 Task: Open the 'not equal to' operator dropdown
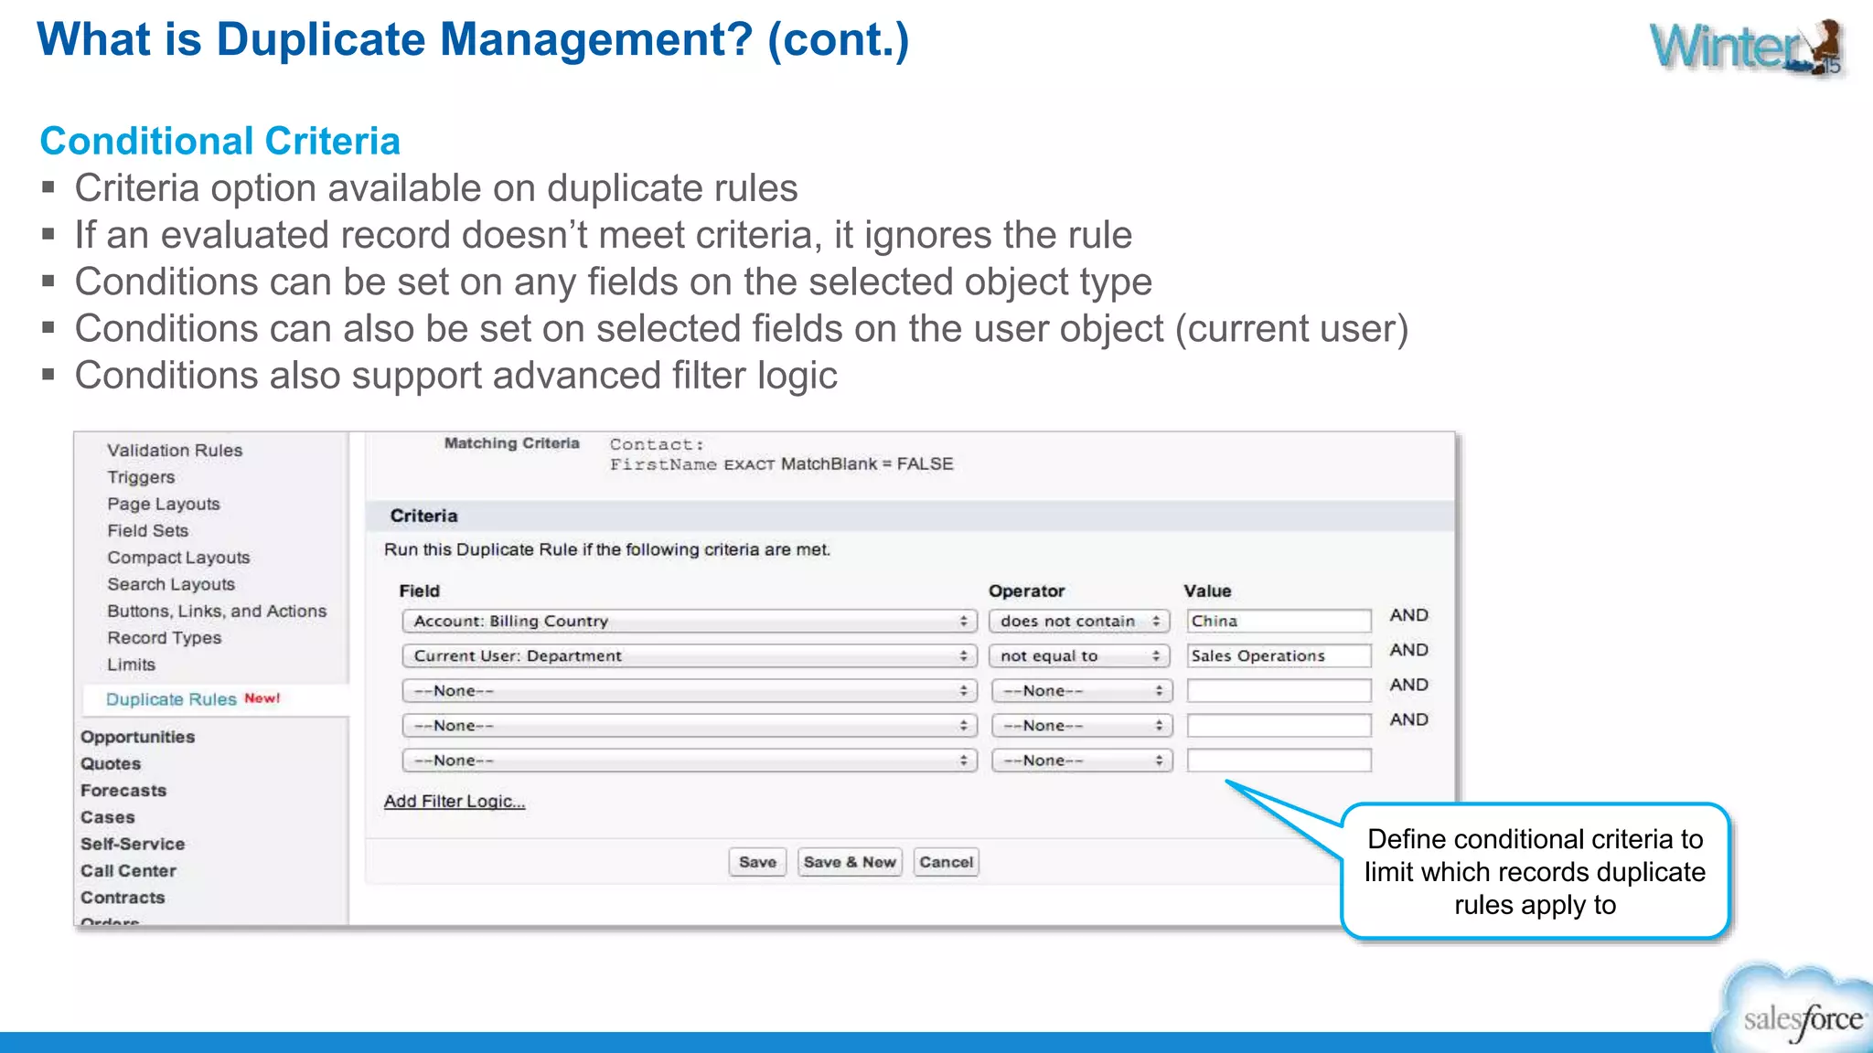pos(1079,656)
